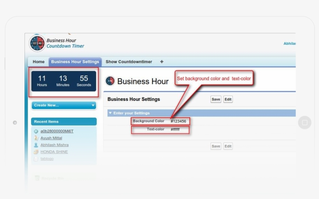Tap the tablet home button

305,123
